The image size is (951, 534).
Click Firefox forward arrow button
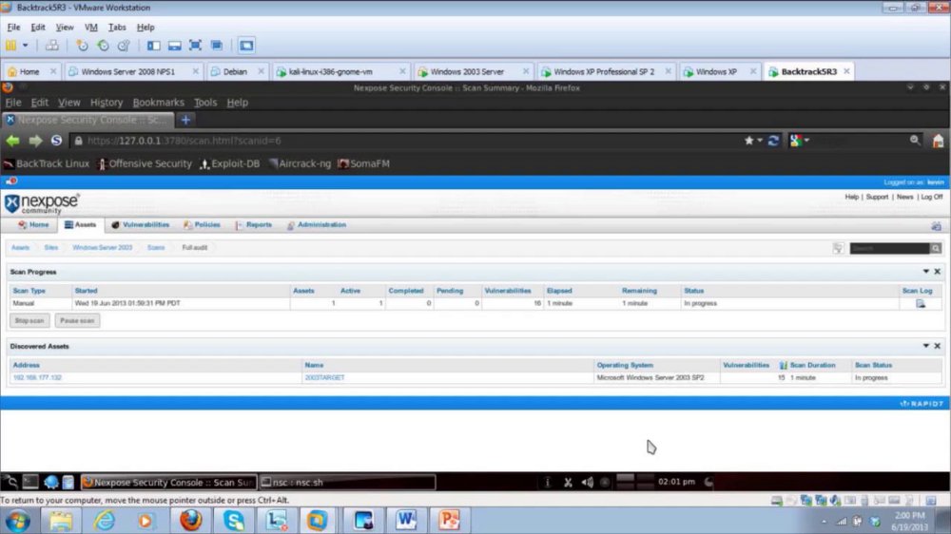tap(35, 141)
